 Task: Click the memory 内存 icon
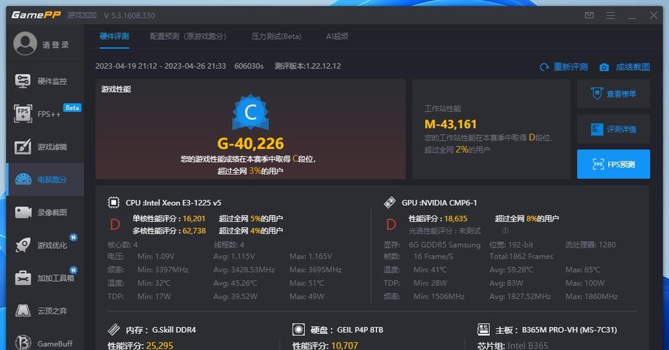[x=113, y=330]
